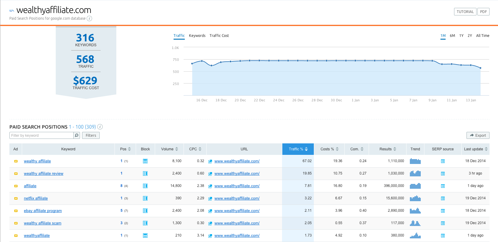Open ad icon for netflix affiliate row
The height and width of the screenshot is (242, 498).
[x=16, y=198]
